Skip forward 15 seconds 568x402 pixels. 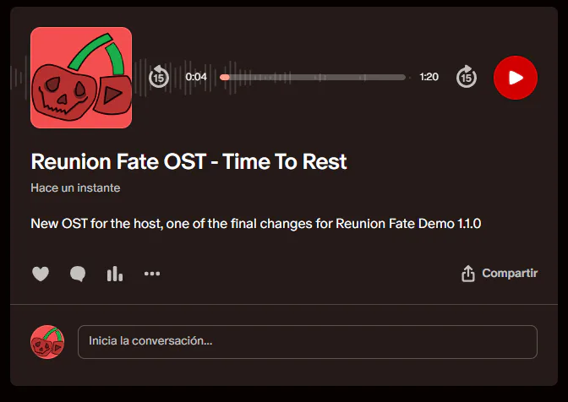[467, 77]
